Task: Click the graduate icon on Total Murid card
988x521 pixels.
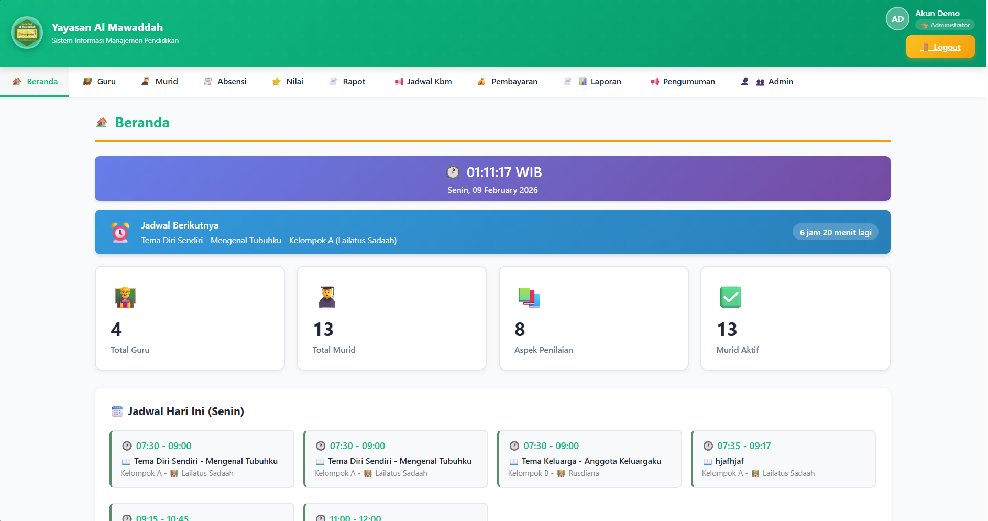Action: (x=327, y=297)
